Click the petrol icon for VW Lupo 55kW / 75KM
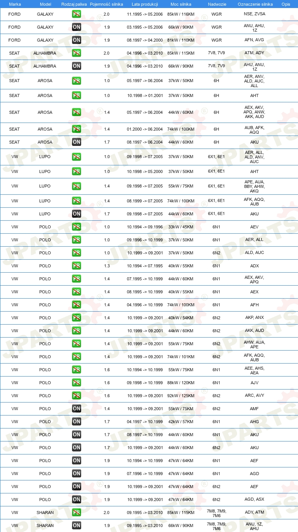298x532 pixels. tap(77, 186)
